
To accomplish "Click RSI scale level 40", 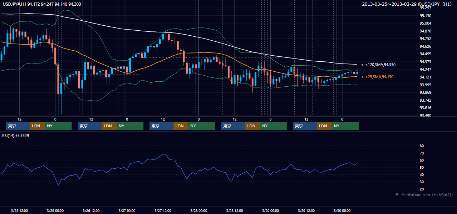I will pos(422,174).
